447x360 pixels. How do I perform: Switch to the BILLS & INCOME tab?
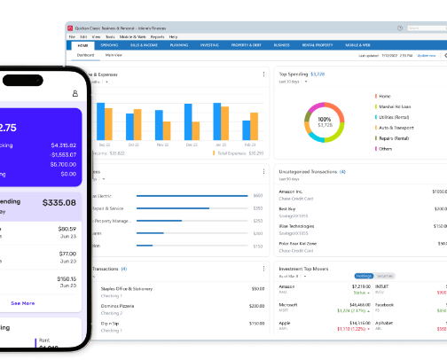tap(144, 45)
